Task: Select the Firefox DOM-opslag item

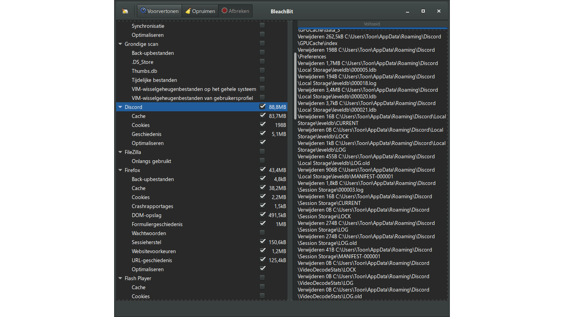Action: (146, 215)
